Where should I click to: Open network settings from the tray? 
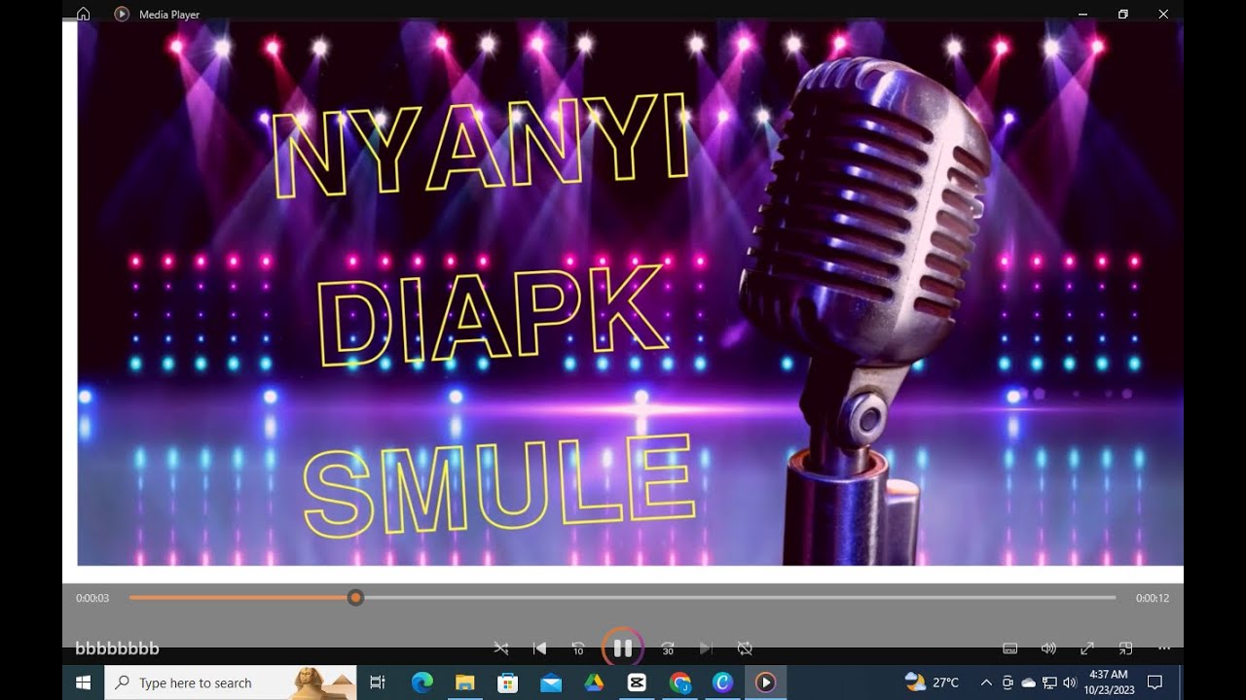pyautogui.click(x=1049, y=682)
